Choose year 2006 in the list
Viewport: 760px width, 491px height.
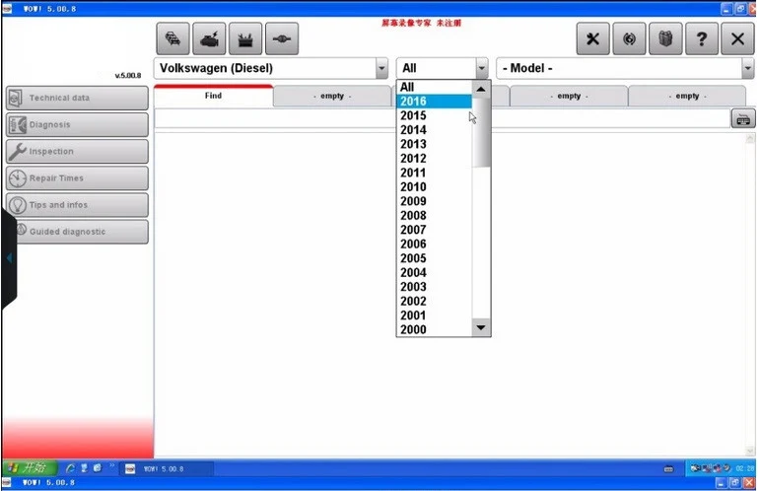click(x=434, y=244)
